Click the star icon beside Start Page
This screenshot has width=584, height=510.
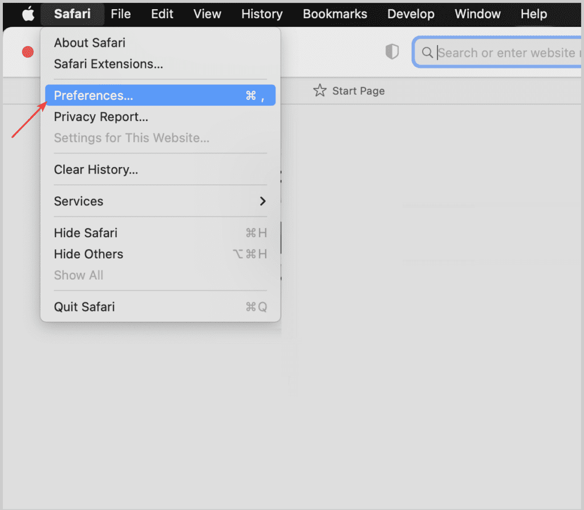point(319,91)
